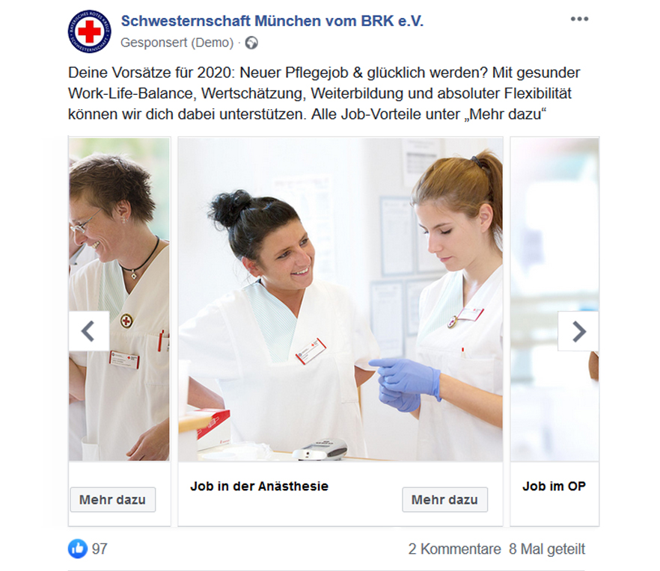Viewport: 660px width, 571px height.
Task: Advance carousel with right chevron arrow
Action: click(x=578, y=331)
